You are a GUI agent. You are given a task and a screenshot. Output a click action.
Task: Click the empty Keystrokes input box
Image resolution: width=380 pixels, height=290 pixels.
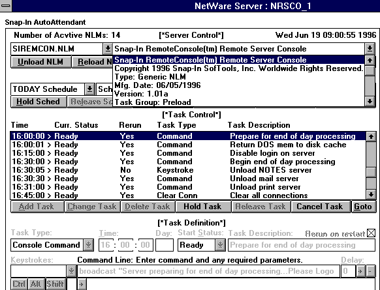39,271
